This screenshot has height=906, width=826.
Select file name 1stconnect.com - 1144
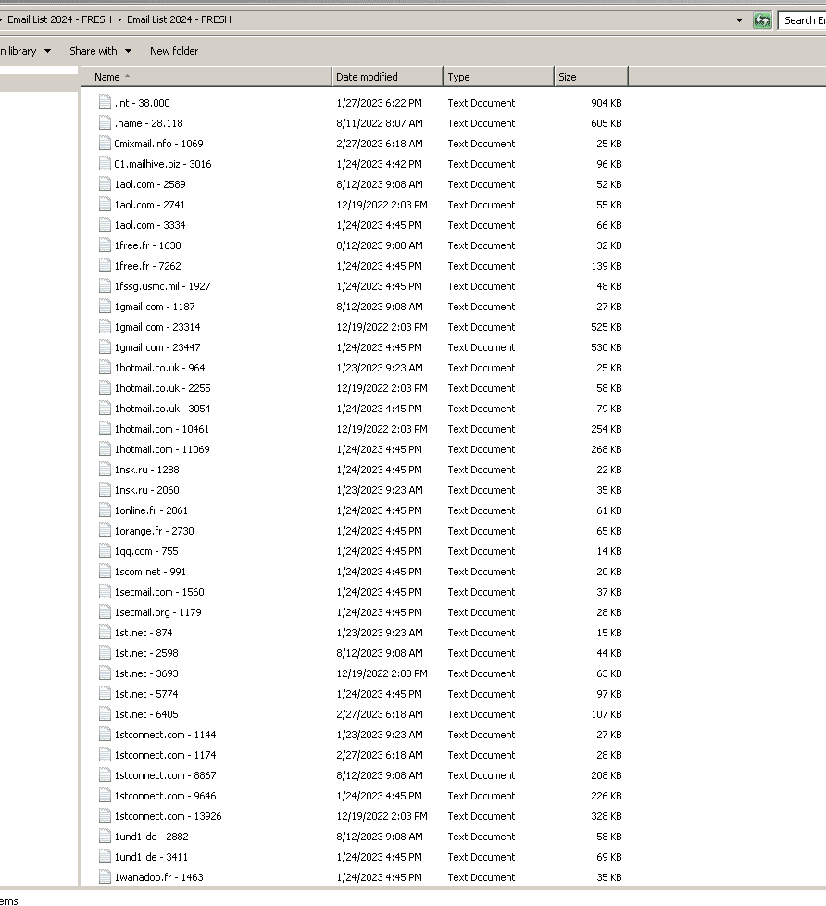pyautogui.click(x=165, y=735)
